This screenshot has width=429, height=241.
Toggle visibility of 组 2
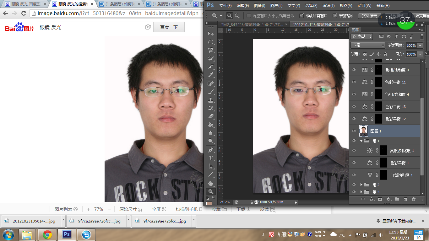[354, 185]
